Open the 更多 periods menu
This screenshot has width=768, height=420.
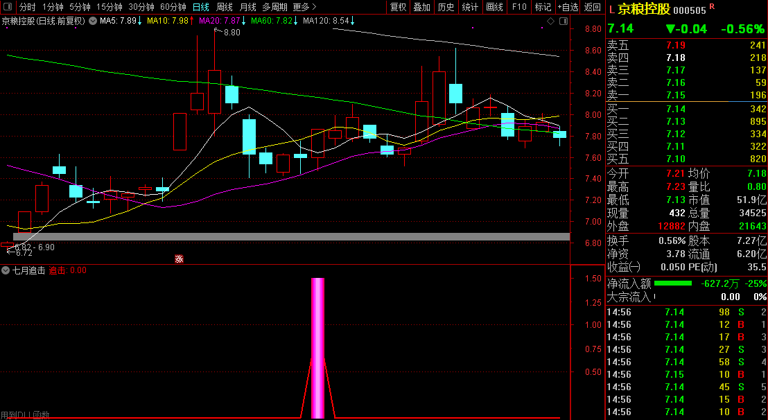pyautogui.click(x=304, y=7)
